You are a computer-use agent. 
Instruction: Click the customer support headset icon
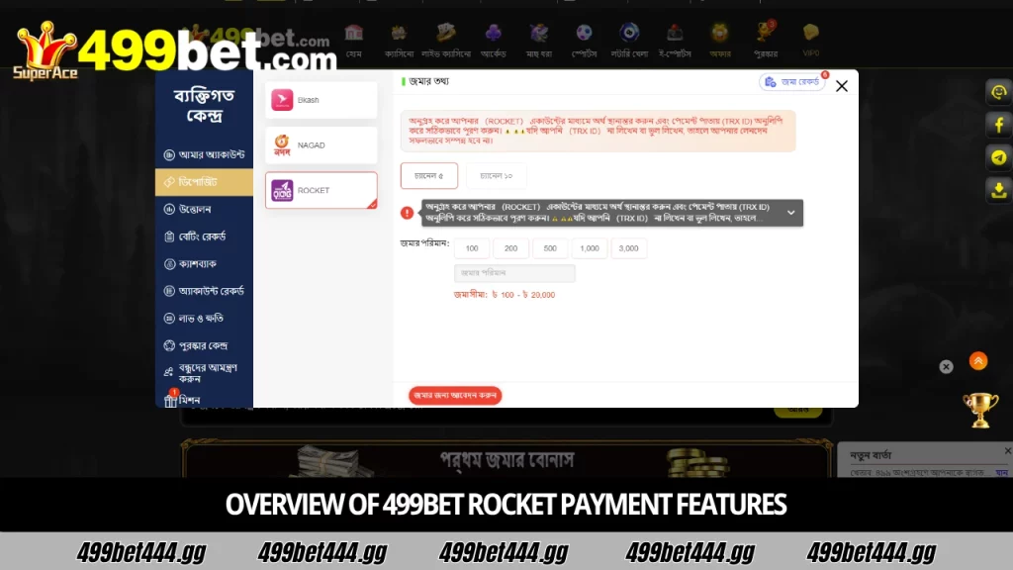pos(999,92)
